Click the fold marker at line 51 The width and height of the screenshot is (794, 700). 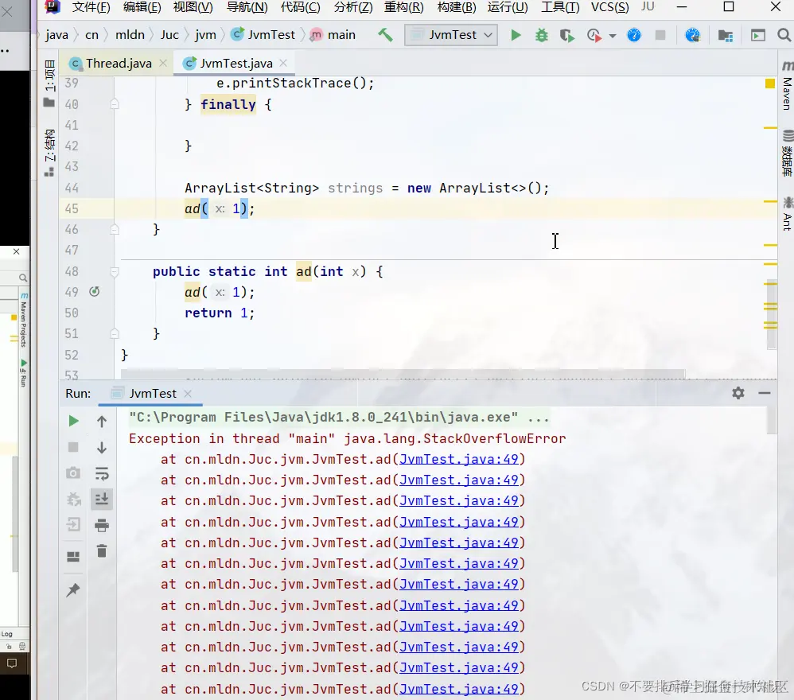pos(115,333)
